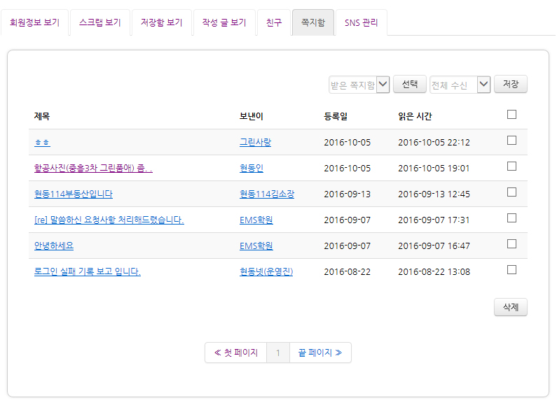Toggle the select-all checkbox in header
The image size is (557, 405).
pos(511,115)
